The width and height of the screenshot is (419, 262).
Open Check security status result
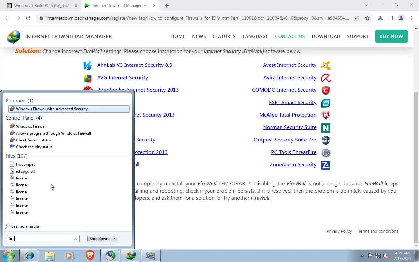(34, 147)
